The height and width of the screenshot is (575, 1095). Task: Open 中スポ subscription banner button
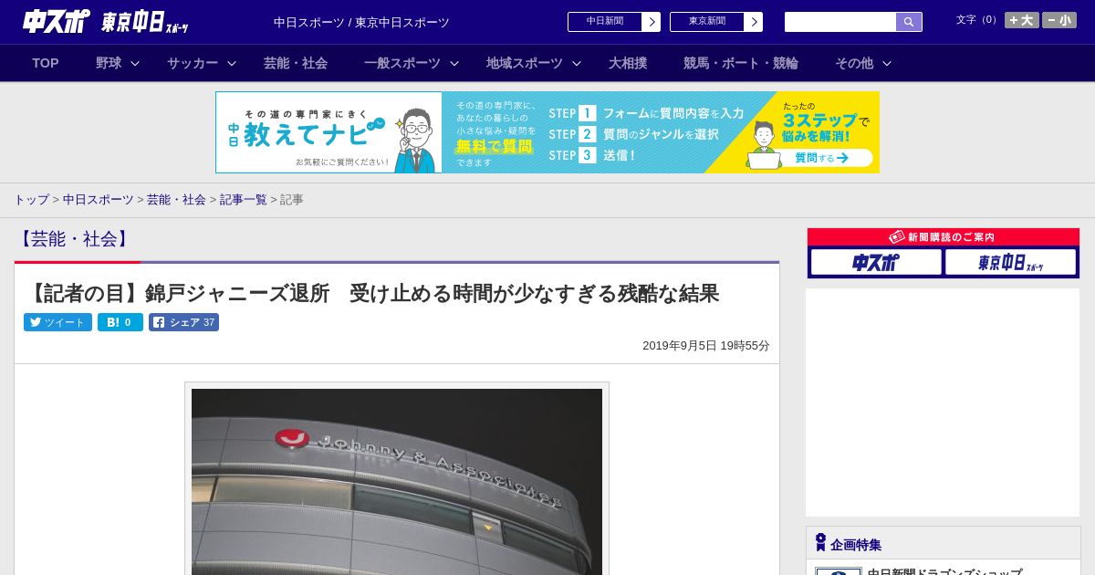pos(876,262)
